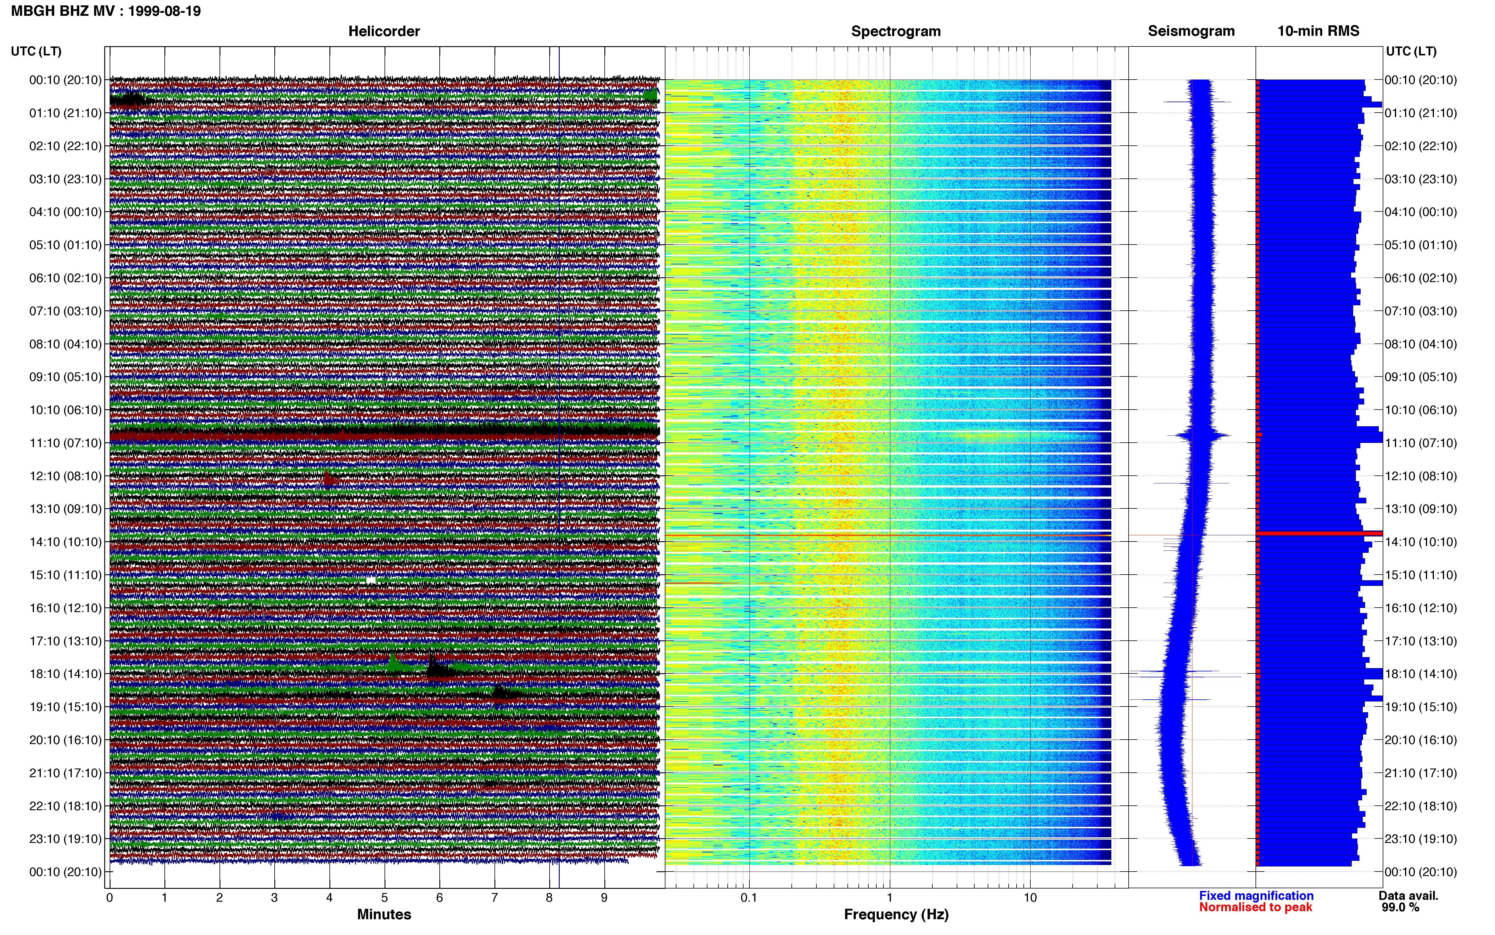Click minute tick label '5' on helicorder axis
1495x935 pixels.
[x=385, y=898]
